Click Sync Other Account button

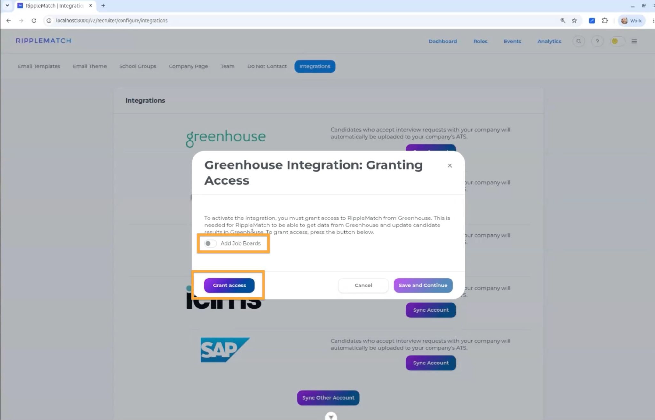pos(328,398)
